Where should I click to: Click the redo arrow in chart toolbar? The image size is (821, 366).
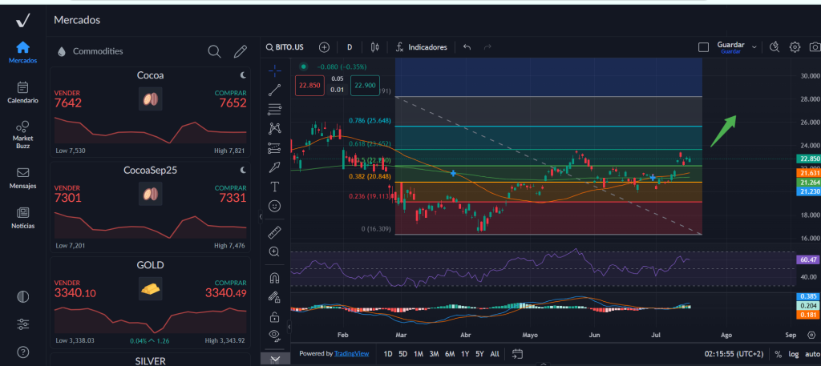coord(487,47)
